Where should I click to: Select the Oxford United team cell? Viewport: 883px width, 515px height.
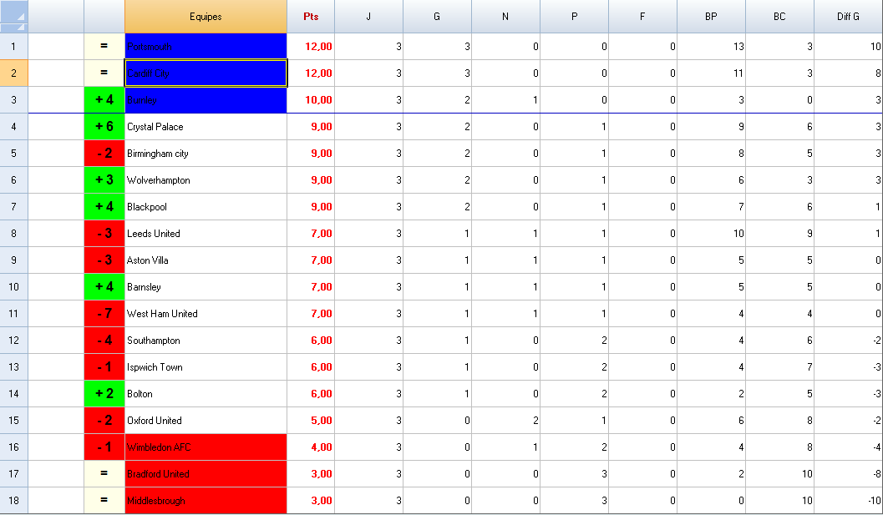coord(206,421)
